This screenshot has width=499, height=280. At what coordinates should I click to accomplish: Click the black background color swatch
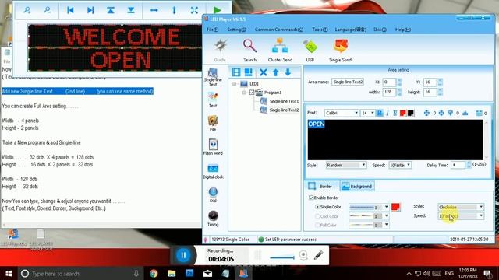(411, 113)
